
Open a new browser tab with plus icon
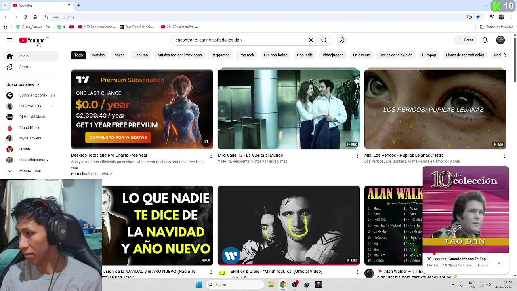78,5
